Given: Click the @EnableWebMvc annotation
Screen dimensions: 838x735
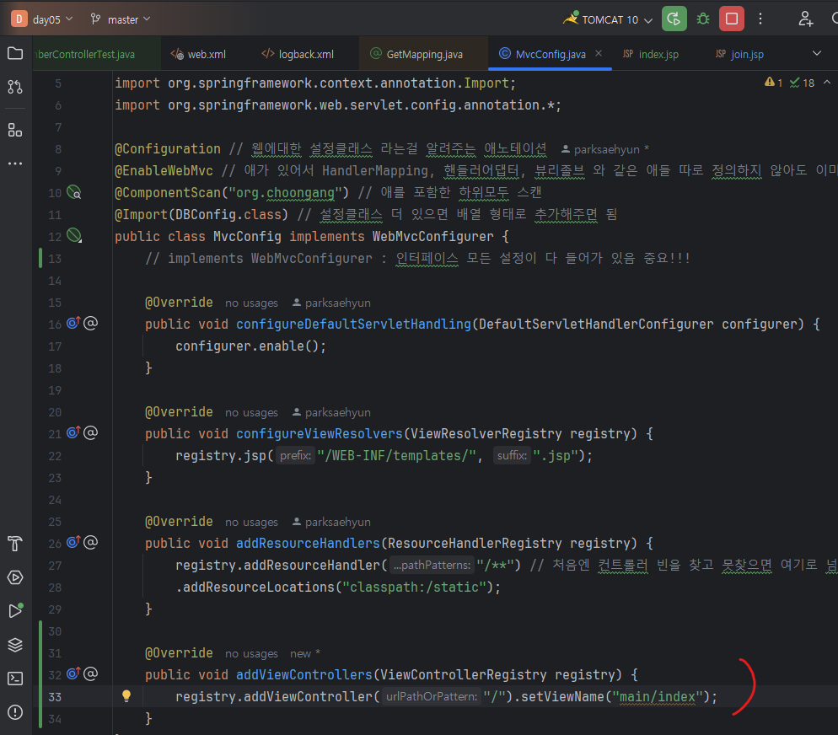Looking at the screenshot, I should [164, 170].
